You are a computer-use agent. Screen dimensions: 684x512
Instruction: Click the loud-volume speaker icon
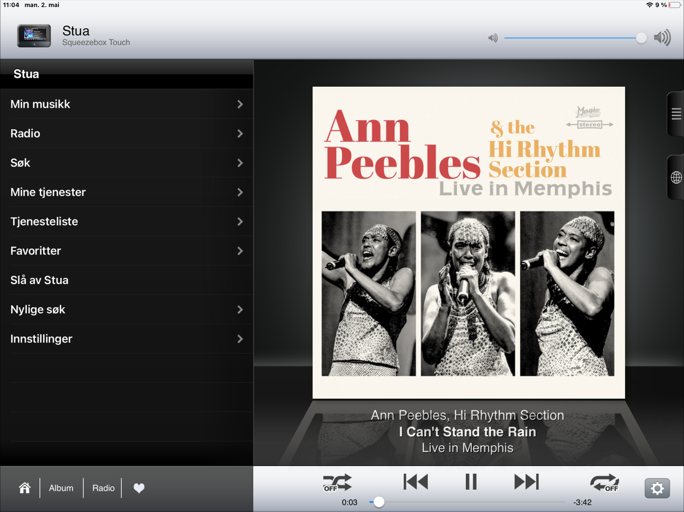click(662, 37)
